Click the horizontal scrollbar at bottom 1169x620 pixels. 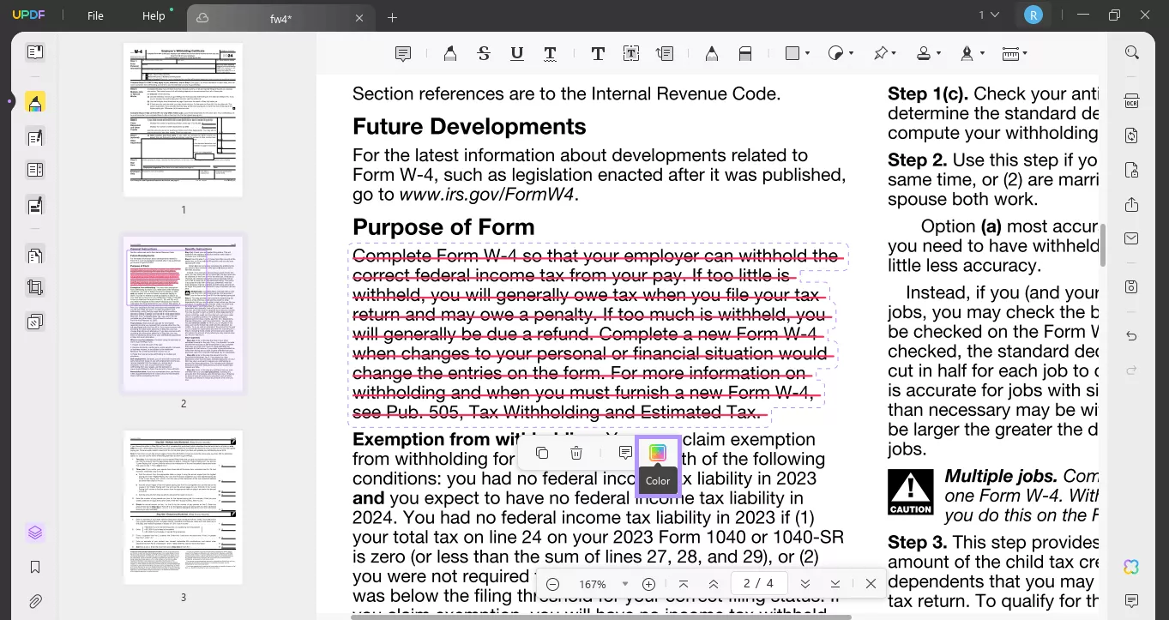coord(600,617)
